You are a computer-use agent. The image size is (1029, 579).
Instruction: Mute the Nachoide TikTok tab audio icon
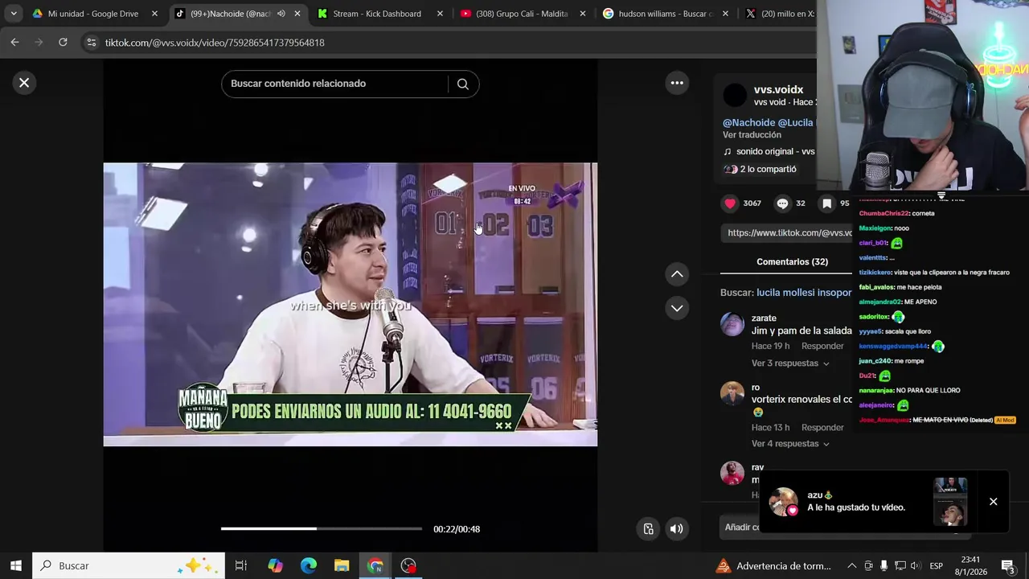click(x=281, y=14)
